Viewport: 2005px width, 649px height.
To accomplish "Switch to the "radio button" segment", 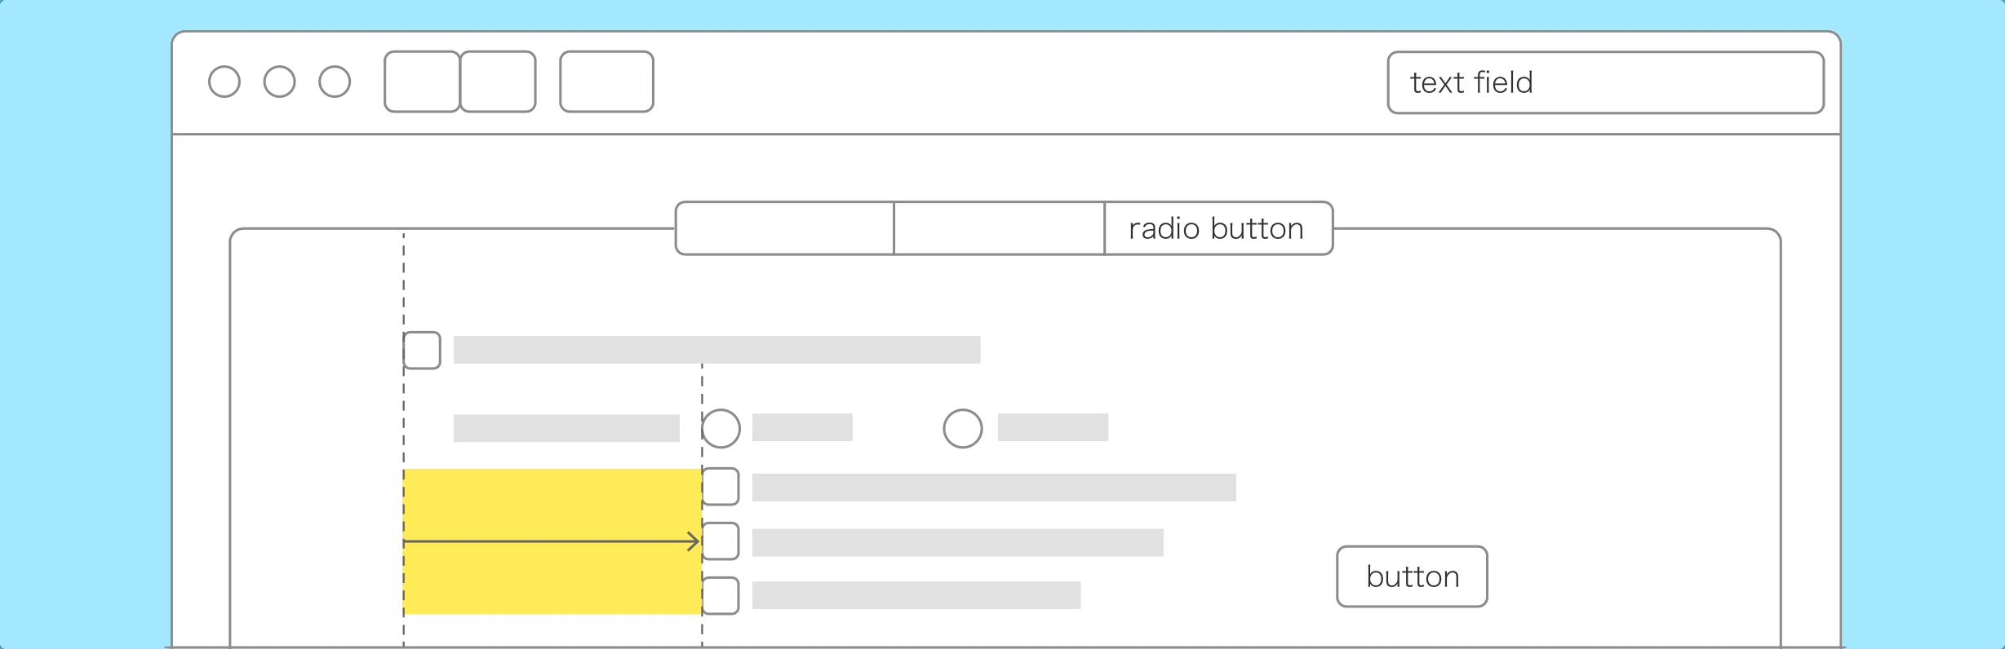I will [1218, 228].
